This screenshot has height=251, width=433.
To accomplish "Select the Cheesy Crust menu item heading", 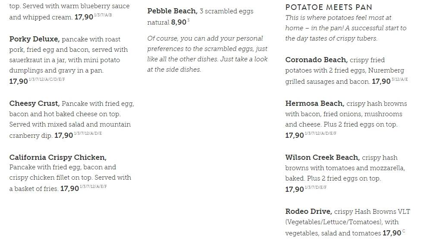I will pos(35,104).
